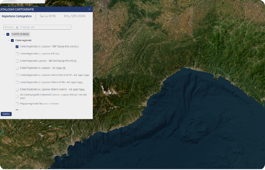Click the Carte regionali partial-selection box
This screenshot has width=265, height=170.
pyautogui.click(x=12, y=40)
